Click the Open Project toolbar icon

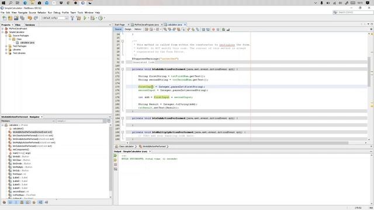click(16, 18)
